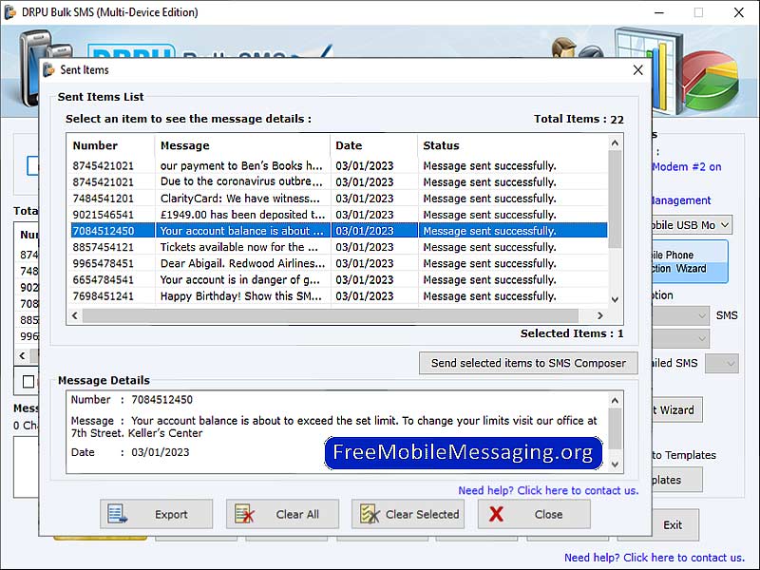Click the list vertical scrollbar thumb
Viewport: 760px width, 570px height.
coord(615,199)
